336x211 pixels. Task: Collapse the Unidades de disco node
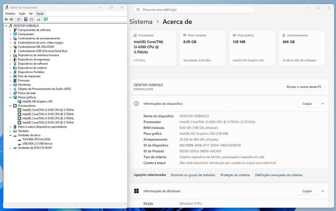10,135
